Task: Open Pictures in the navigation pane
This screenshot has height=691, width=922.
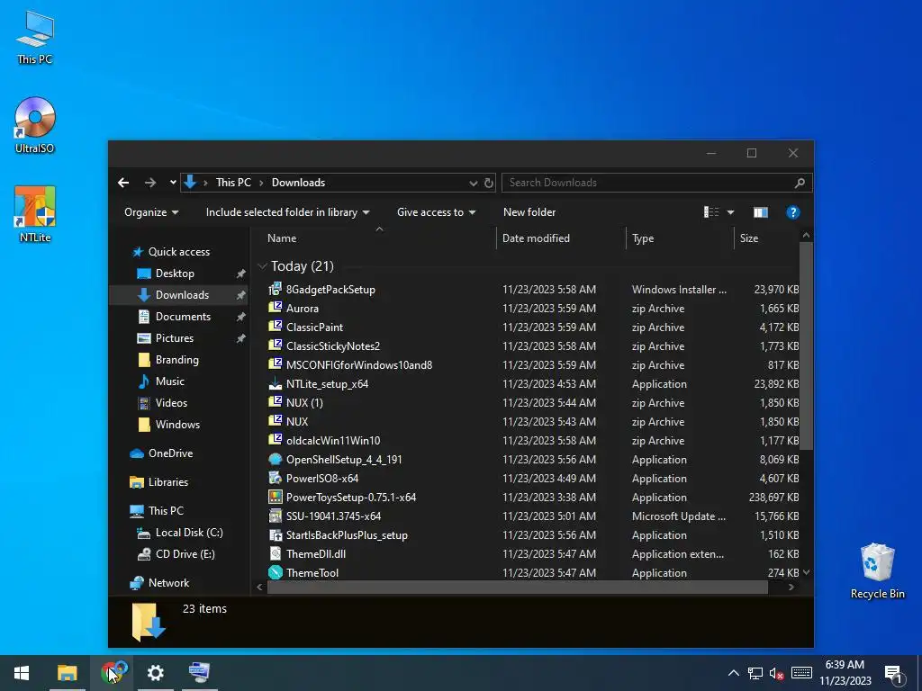Action: coord(174,338)
